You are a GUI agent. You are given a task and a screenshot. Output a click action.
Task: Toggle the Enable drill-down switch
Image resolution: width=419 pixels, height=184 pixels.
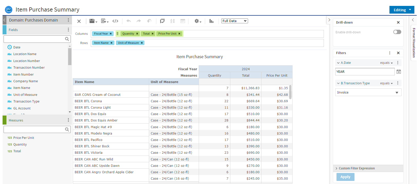coord(397,32)
